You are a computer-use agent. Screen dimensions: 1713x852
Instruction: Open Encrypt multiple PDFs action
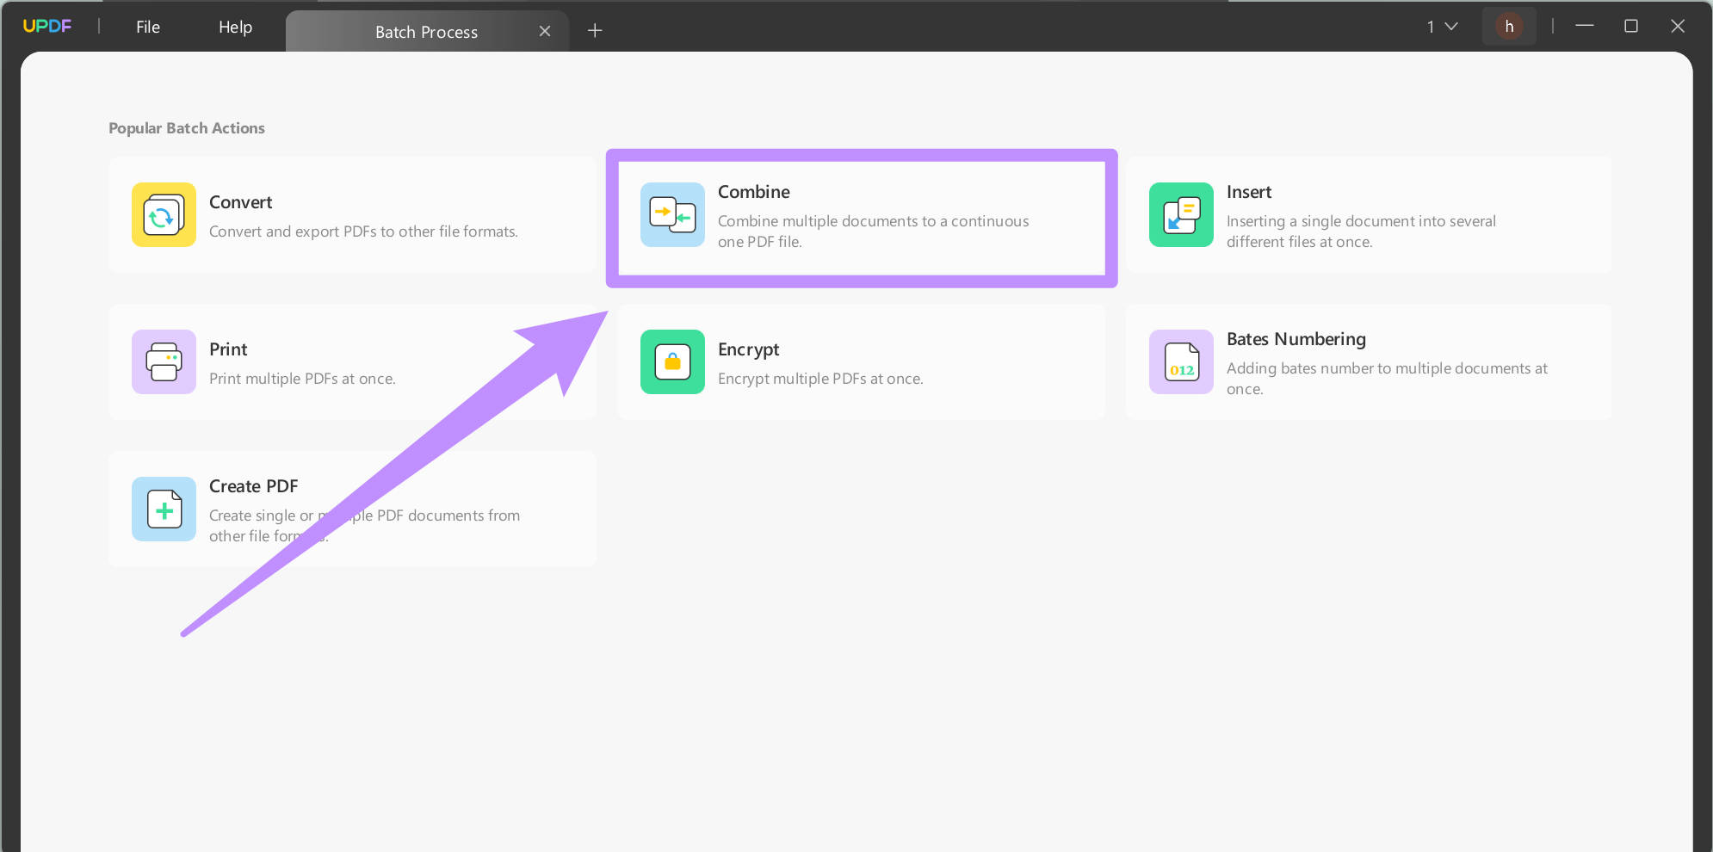coord(819,379)
